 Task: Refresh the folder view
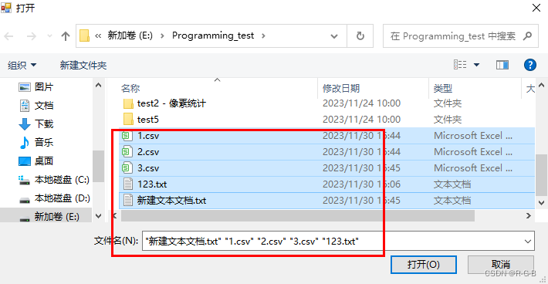coord(360,36)
